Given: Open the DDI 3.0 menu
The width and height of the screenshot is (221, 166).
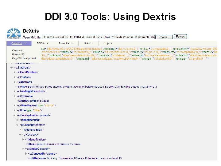Looking at the screenshot, I should (42, 43).
